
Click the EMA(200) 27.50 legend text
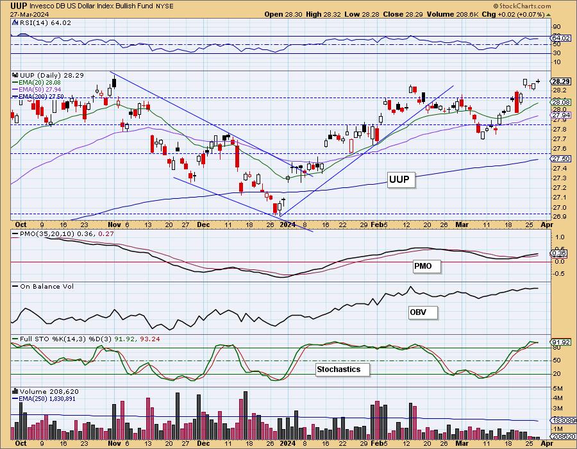click(42, 96)
